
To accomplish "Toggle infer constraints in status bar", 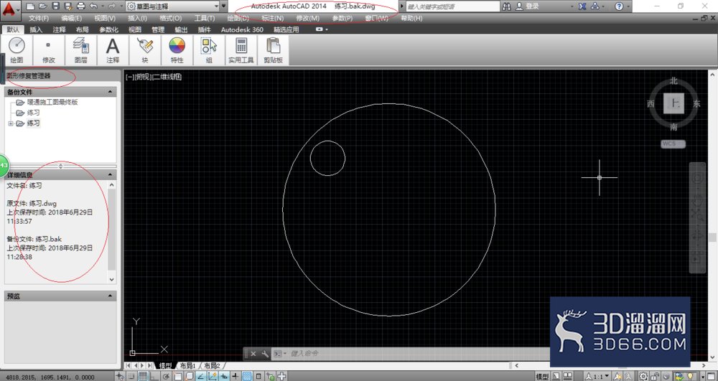I will tap(119, 376).
